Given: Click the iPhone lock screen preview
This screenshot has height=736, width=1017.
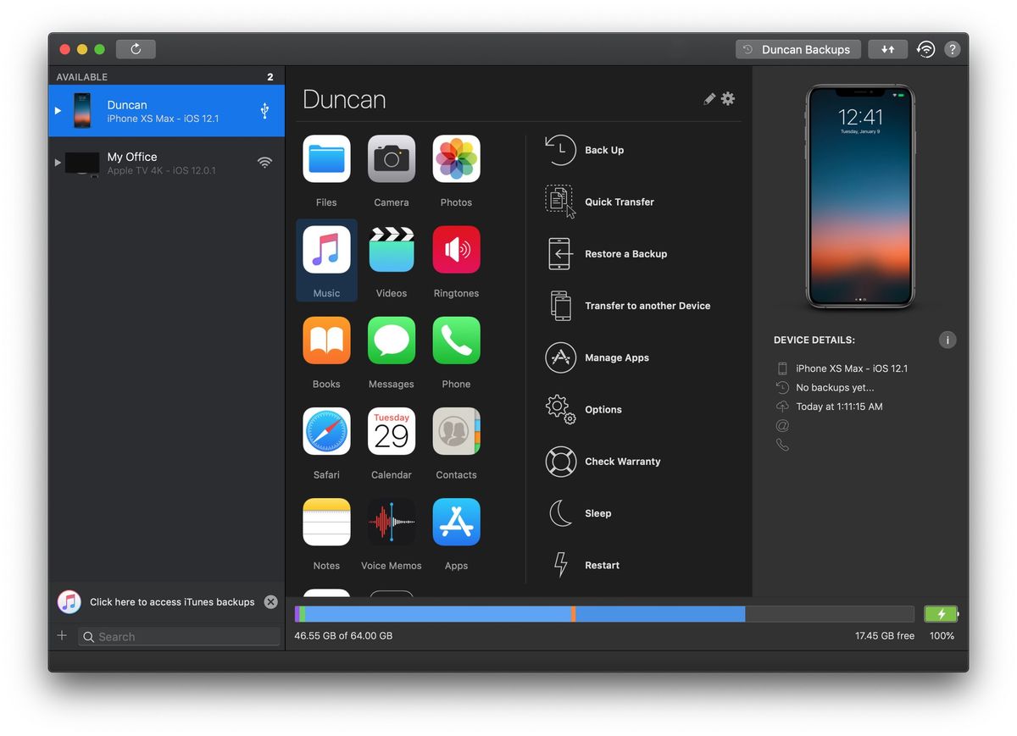Looking at the screenshot, I should (860, 196).
